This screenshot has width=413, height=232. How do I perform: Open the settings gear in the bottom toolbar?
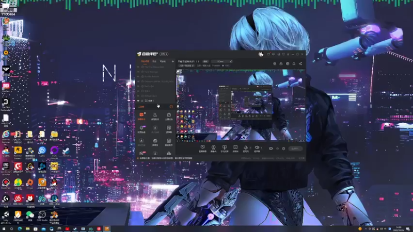(283, 148)
